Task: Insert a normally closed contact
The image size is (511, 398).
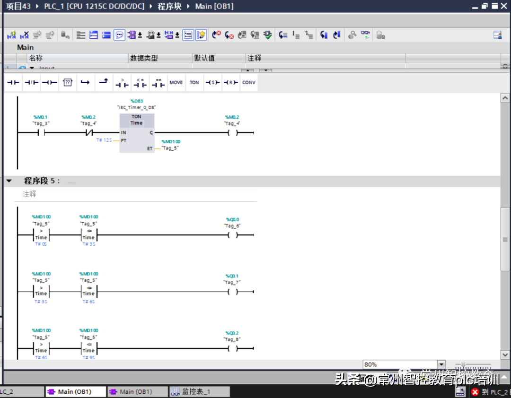Action: [x=31, y=82]
